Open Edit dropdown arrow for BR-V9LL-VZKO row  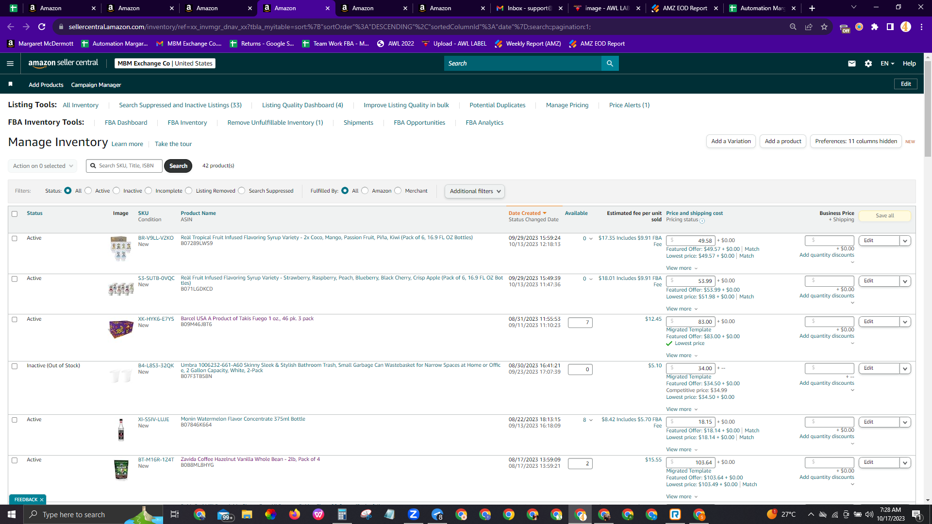tap(905, 241)
